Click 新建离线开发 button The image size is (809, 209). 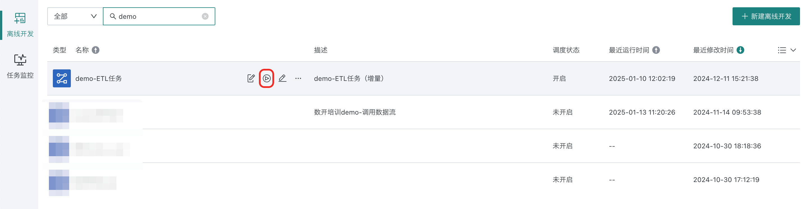pos(766,16)
